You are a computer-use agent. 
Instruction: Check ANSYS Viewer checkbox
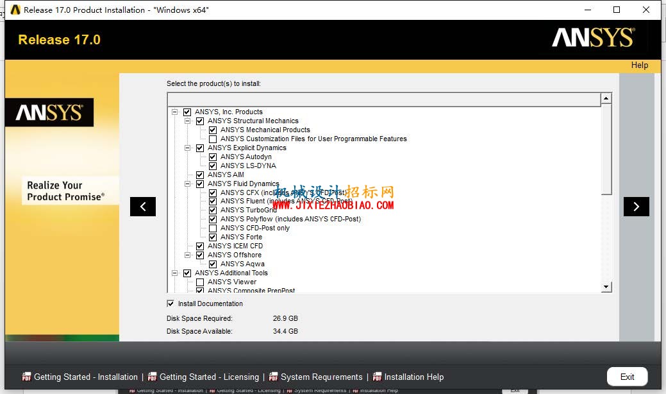click(x=200, y=282)
